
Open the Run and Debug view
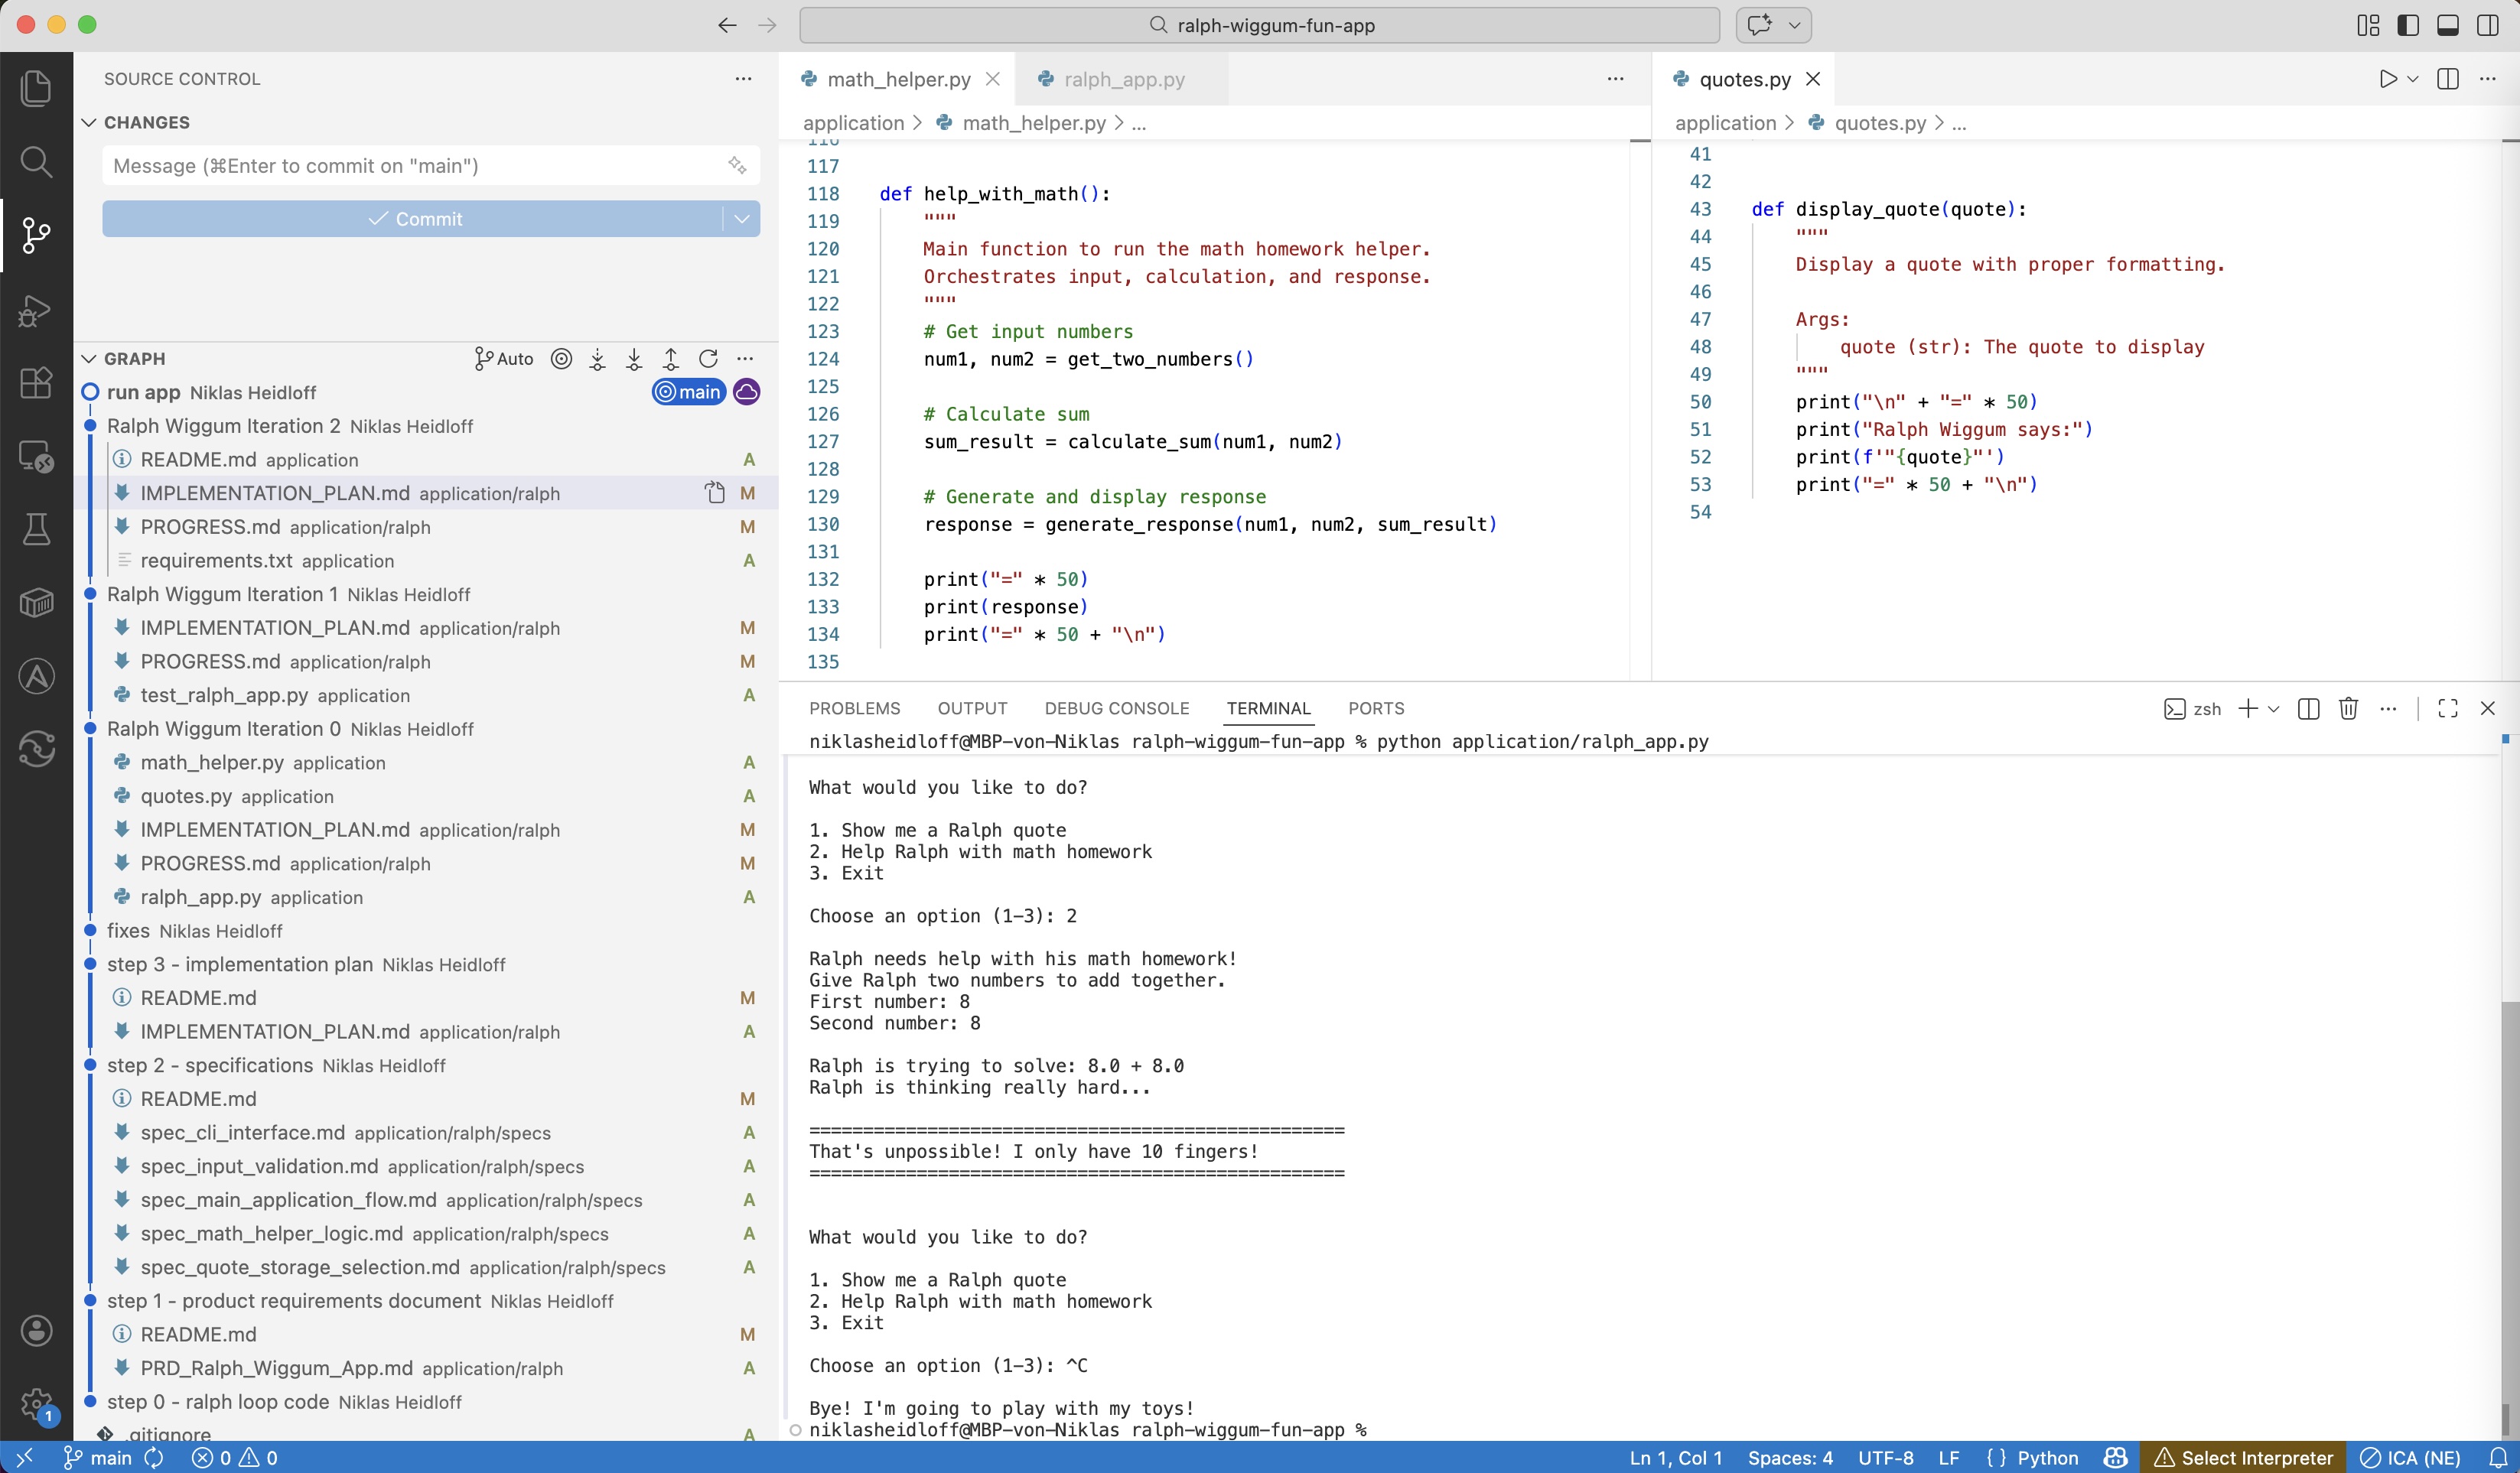36,310
